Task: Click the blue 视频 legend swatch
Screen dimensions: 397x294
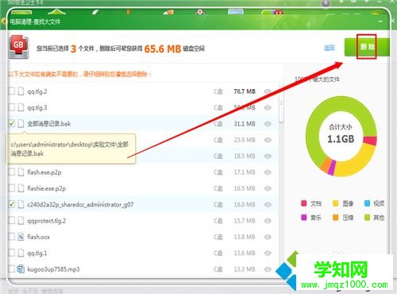Action: pos(367,203)
